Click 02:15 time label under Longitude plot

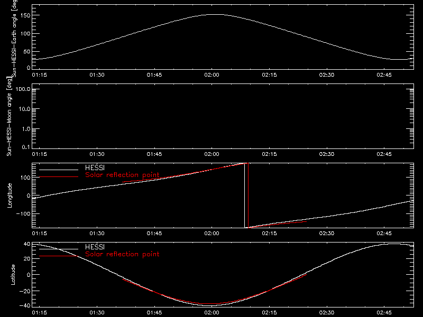(269, 234)
